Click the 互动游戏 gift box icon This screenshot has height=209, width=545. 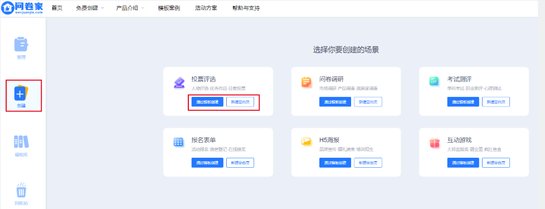pyautogui.click(x=435, y=142)
